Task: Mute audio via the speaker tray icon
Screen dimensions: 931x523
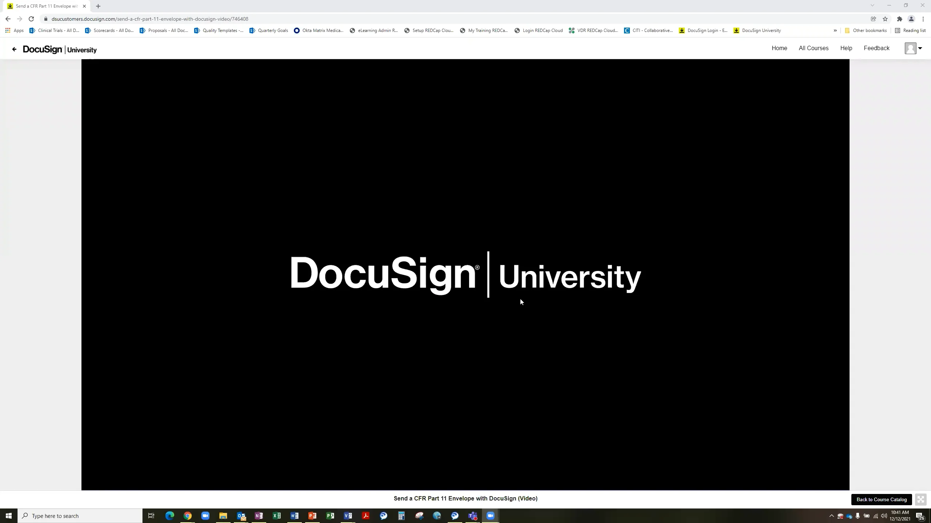Action: tap(883, 515)
